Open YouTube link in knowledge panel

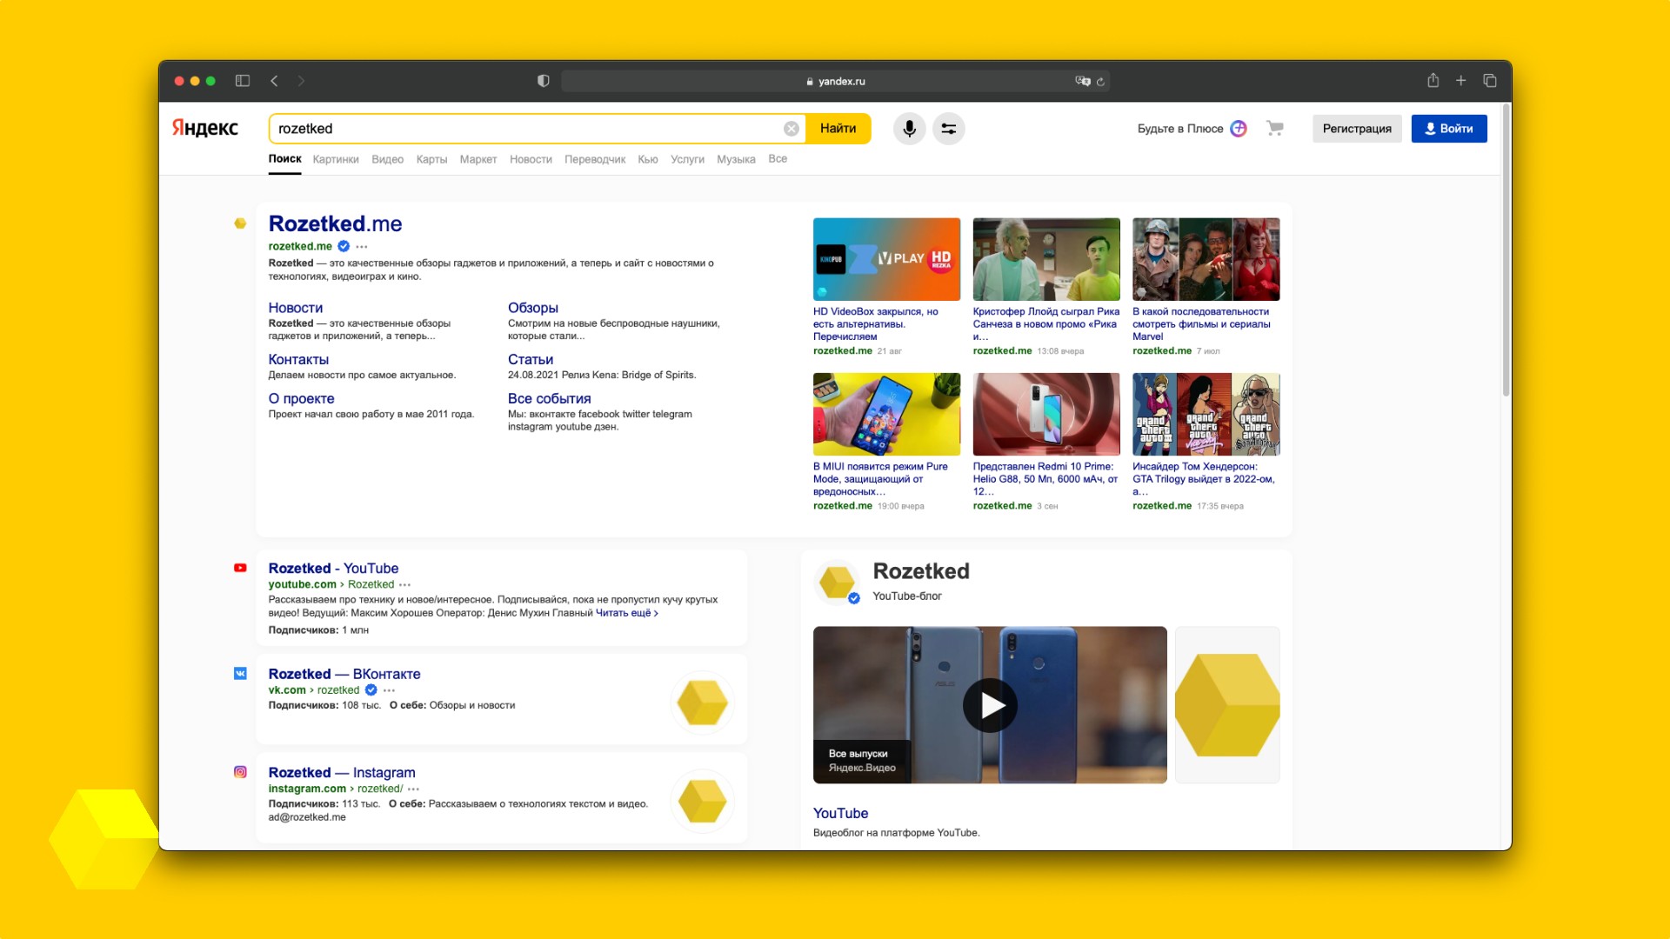click(x=840, y=813)
